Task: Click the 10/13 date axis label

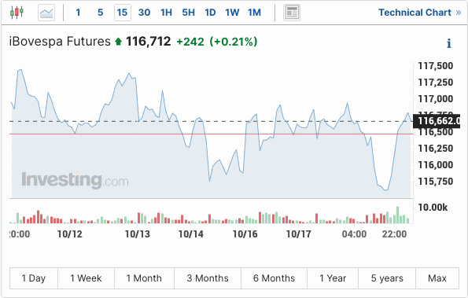Action: (138, 234)
